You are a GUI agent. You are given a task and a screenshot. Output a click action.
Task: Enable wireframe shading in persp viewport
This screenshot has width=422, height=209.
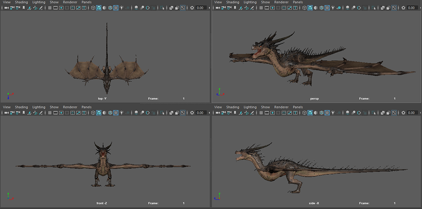coord(304,8)
